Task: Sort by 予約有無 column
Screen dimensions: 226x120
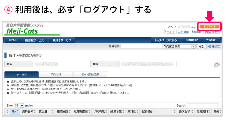Action: 100,111
